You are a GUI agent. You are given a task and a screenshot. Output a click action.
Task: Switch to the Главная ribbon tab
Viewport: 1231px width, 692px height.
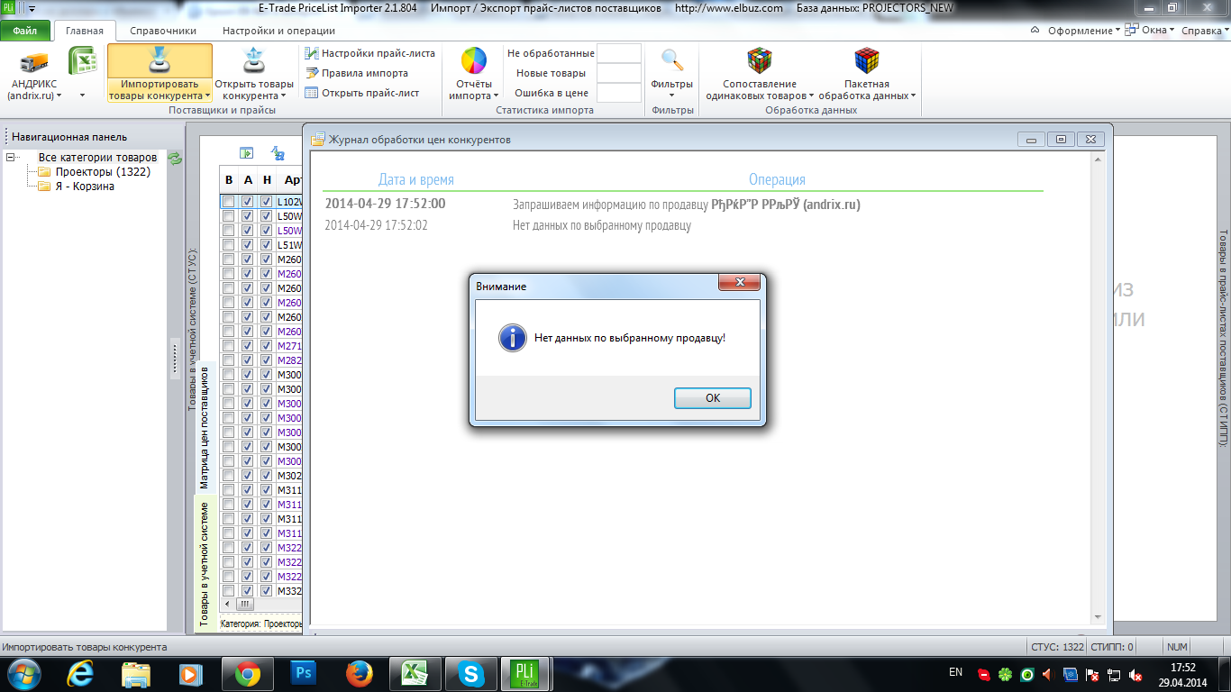point(85,31)
